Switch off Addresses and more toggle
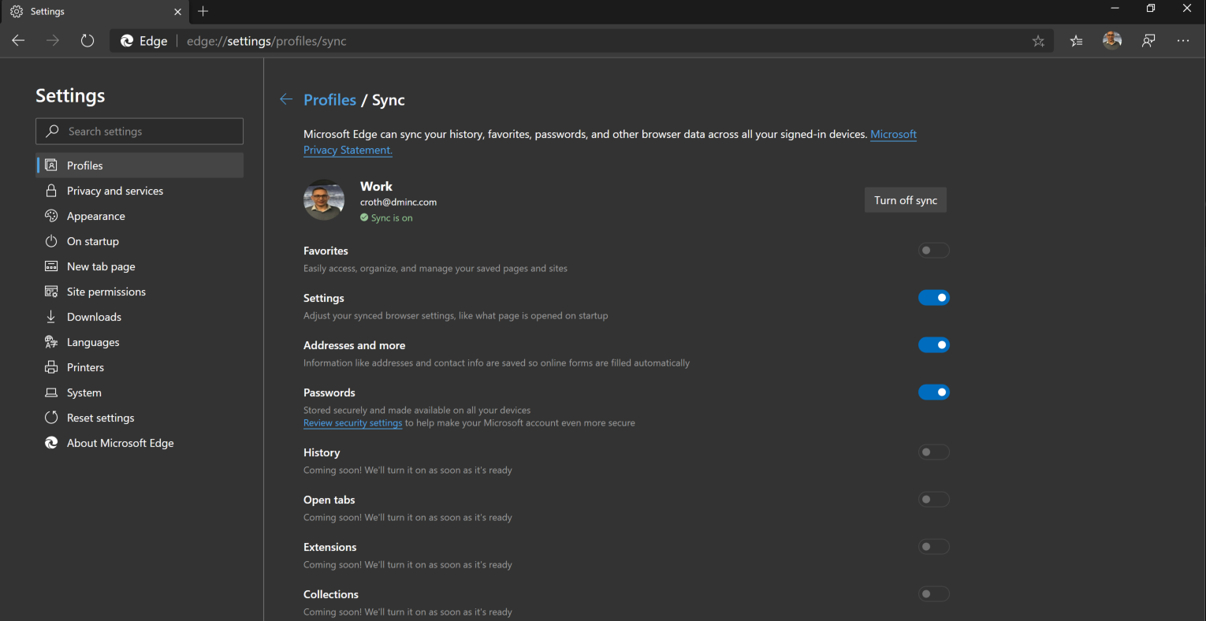Viewport: 1206px width, 621px height. click(x=933, y=345)
